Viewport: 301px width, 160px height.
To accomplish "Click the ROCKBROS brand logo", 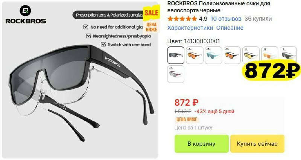I will point(26,14).
